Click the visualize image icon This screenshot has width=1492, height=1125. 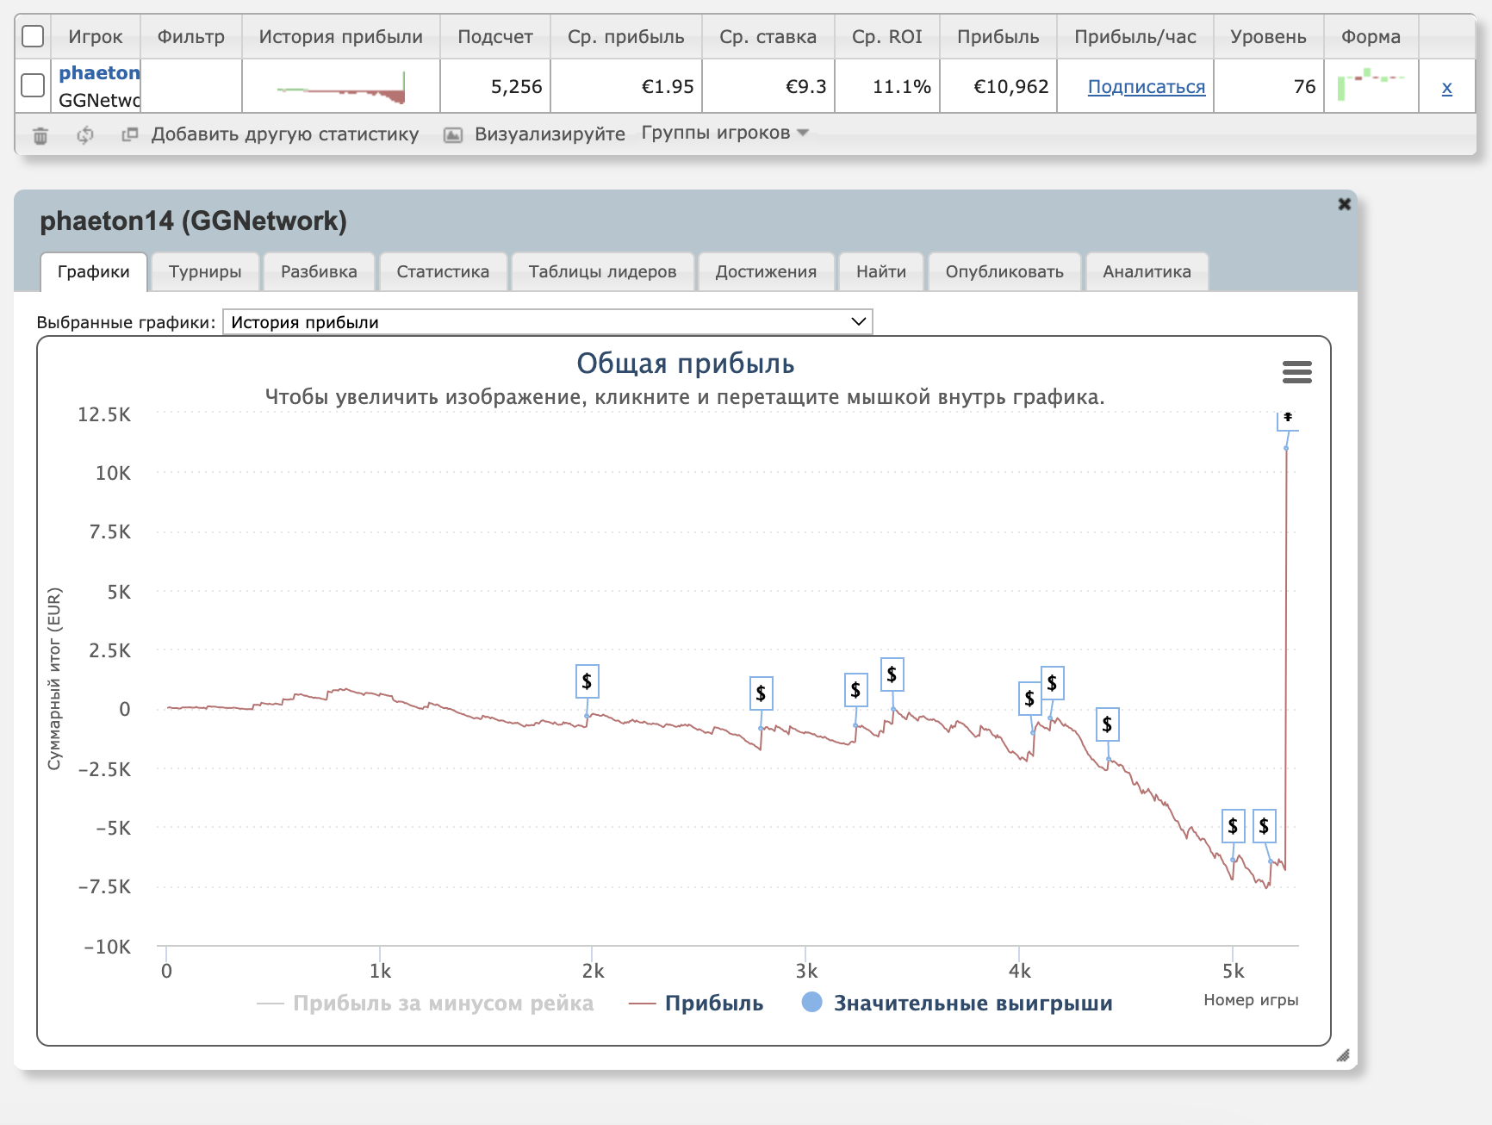[453, 135]
